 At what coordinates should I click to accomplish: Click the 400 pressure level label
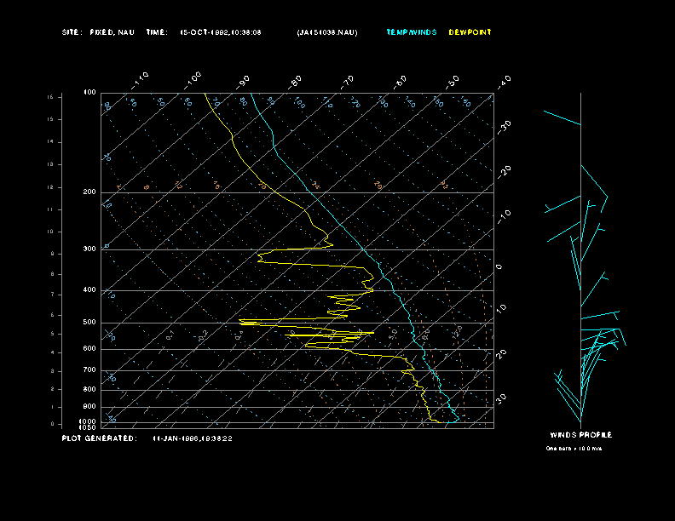click(89, 290)
